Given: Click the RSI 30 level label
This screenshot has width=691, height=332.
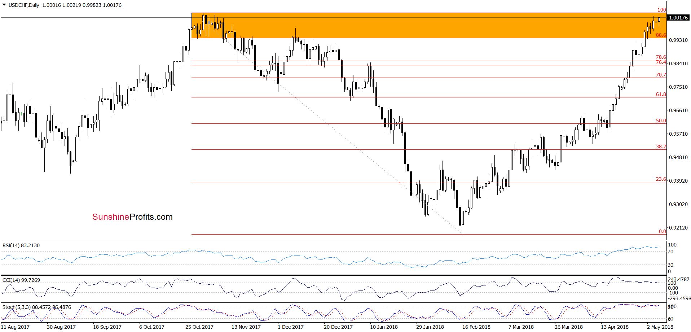Looking at the screenshot, I should coord(670,265).
